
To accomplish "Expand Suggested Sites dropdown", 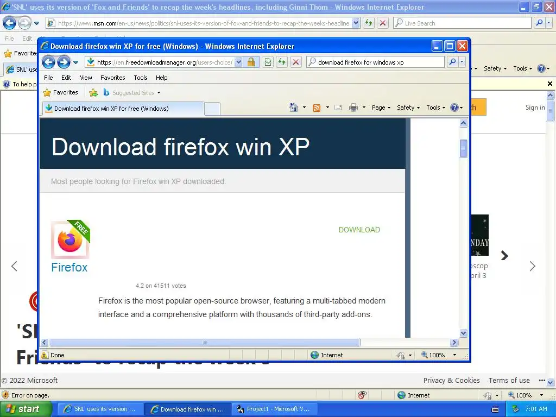I will coord(159,93).
